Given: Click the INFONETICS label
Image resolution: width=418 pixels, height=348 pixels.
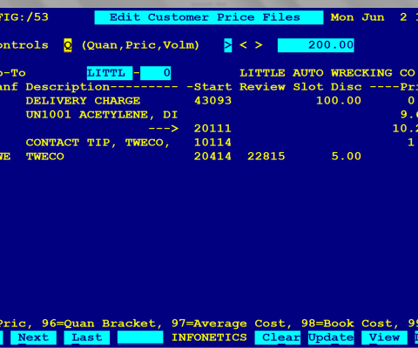Looking at the screenshot, I should [x=209, y=338].
